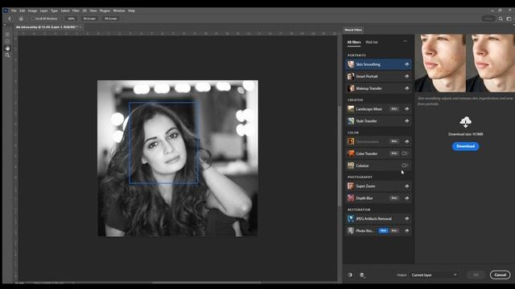Click the Landscape Mixer cloud download icon
This screenshot has height=289, width=515.
[x=407, y=109]
